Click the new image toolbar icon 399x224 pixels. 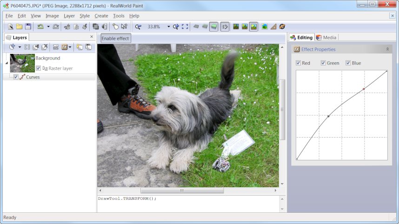(10, 26)
